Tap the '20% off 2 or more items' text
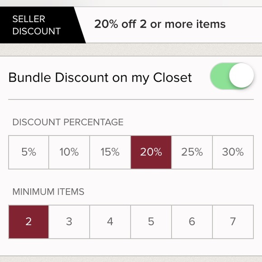 point(160,24)
